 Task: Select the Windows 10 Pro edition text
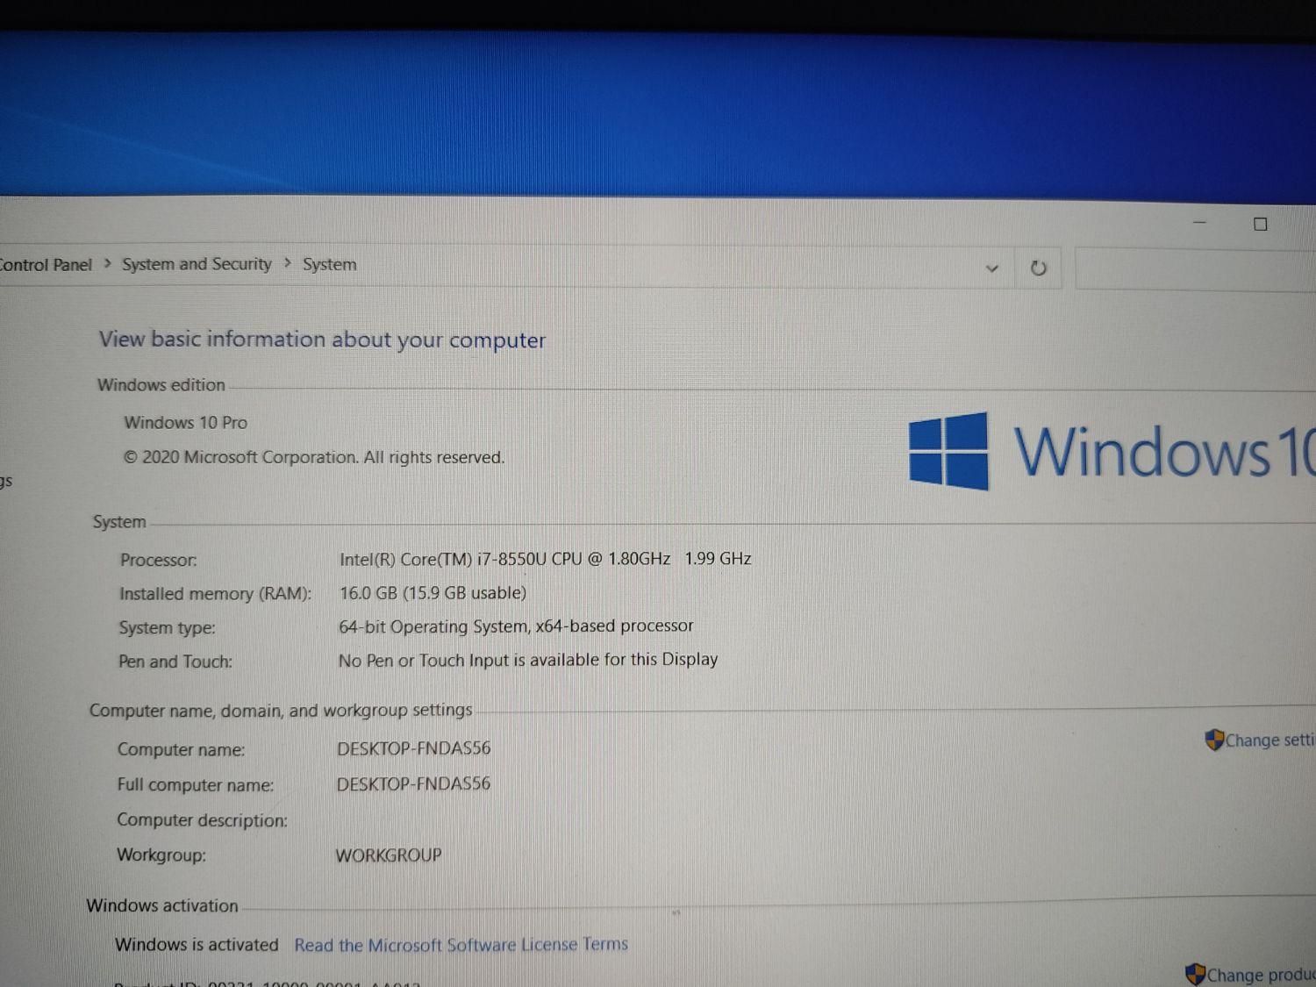(x=186, y=422)
